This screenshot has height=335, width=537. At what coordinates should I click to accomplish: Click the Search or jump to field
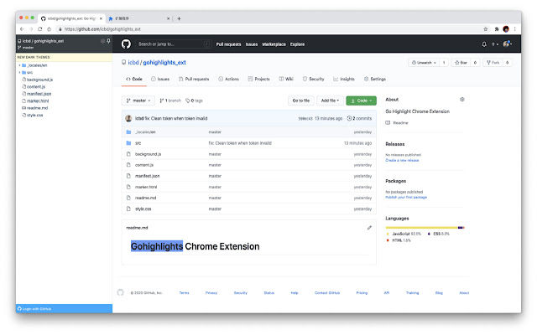point(173,44)
